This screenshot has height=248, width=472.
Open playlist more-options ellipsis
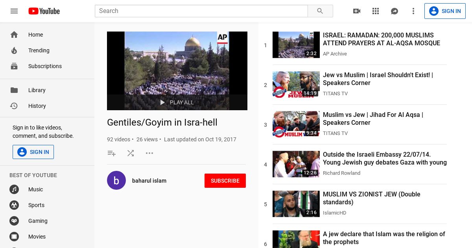coord(149,153)
